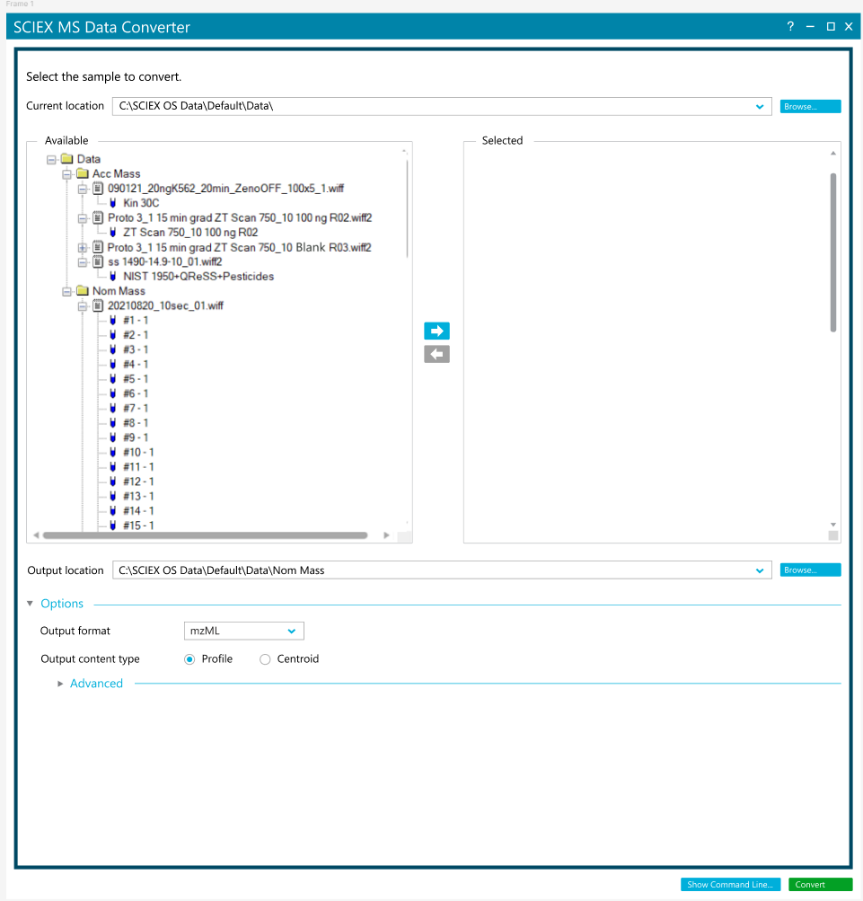Collapse the Options section
Image resolution: width=863 pixels, height=901 pixels.
click(x=31, y=604)
